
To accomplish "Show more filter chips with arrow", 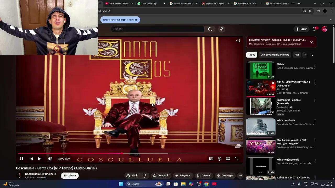I will (312, 55).
